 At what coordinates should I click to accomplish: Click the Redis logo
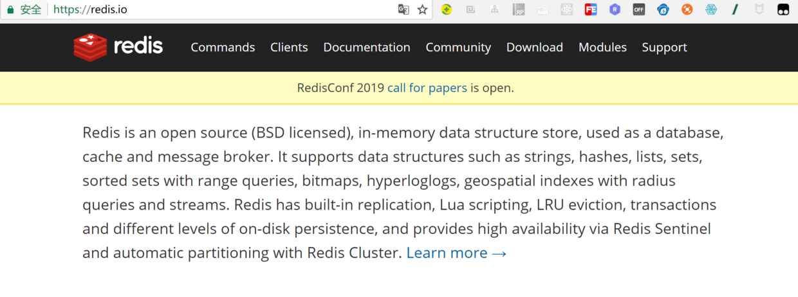tap(118, 47)
